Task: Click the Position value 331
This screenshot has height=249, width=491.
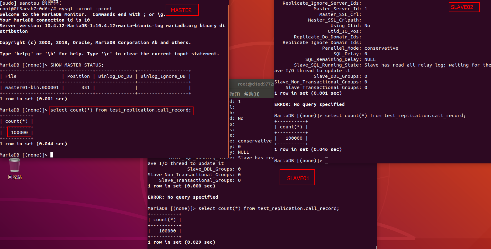Action: point(85,87)
